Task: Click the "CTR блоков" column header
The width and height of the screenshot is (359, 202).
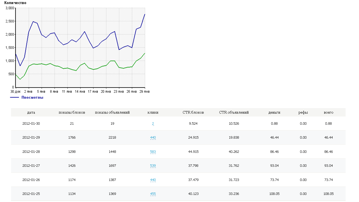Action: tap(193, 112)
